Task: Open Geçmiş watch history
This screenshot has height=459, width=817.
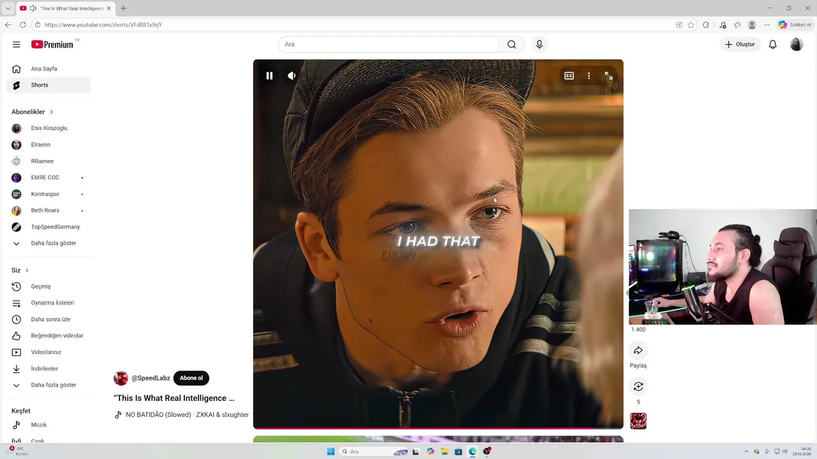Action: pos(49,286)
